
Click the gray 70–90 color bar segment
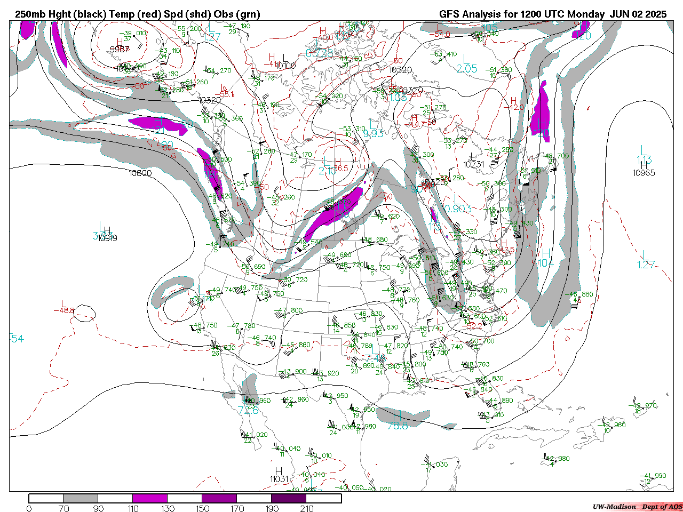(x=81, y=499)
